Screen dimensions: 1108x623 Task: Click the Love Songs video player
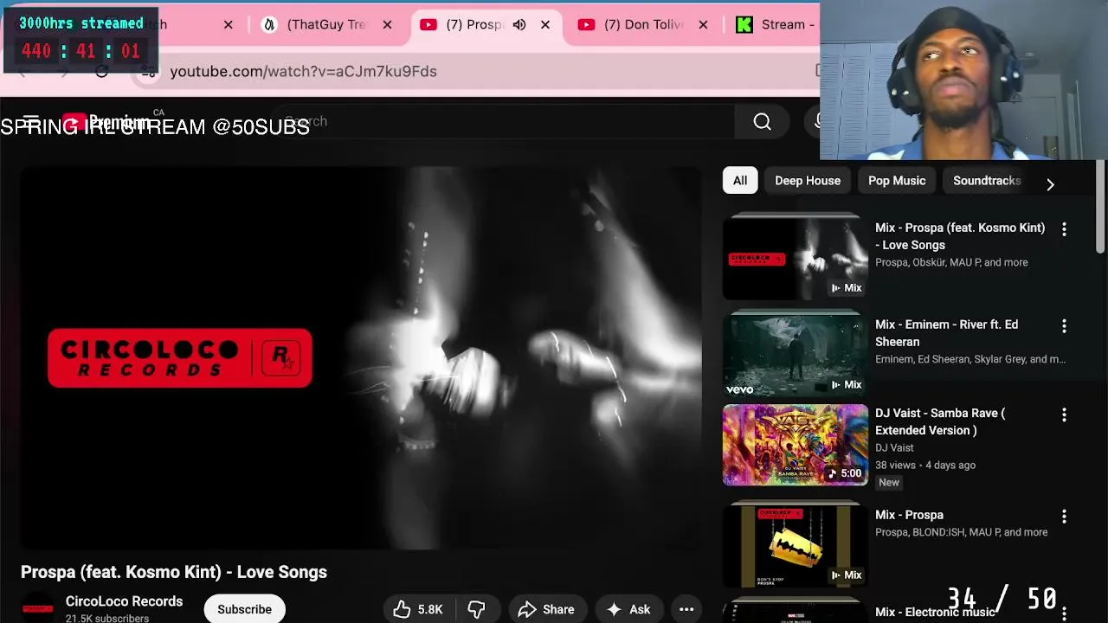361,357
